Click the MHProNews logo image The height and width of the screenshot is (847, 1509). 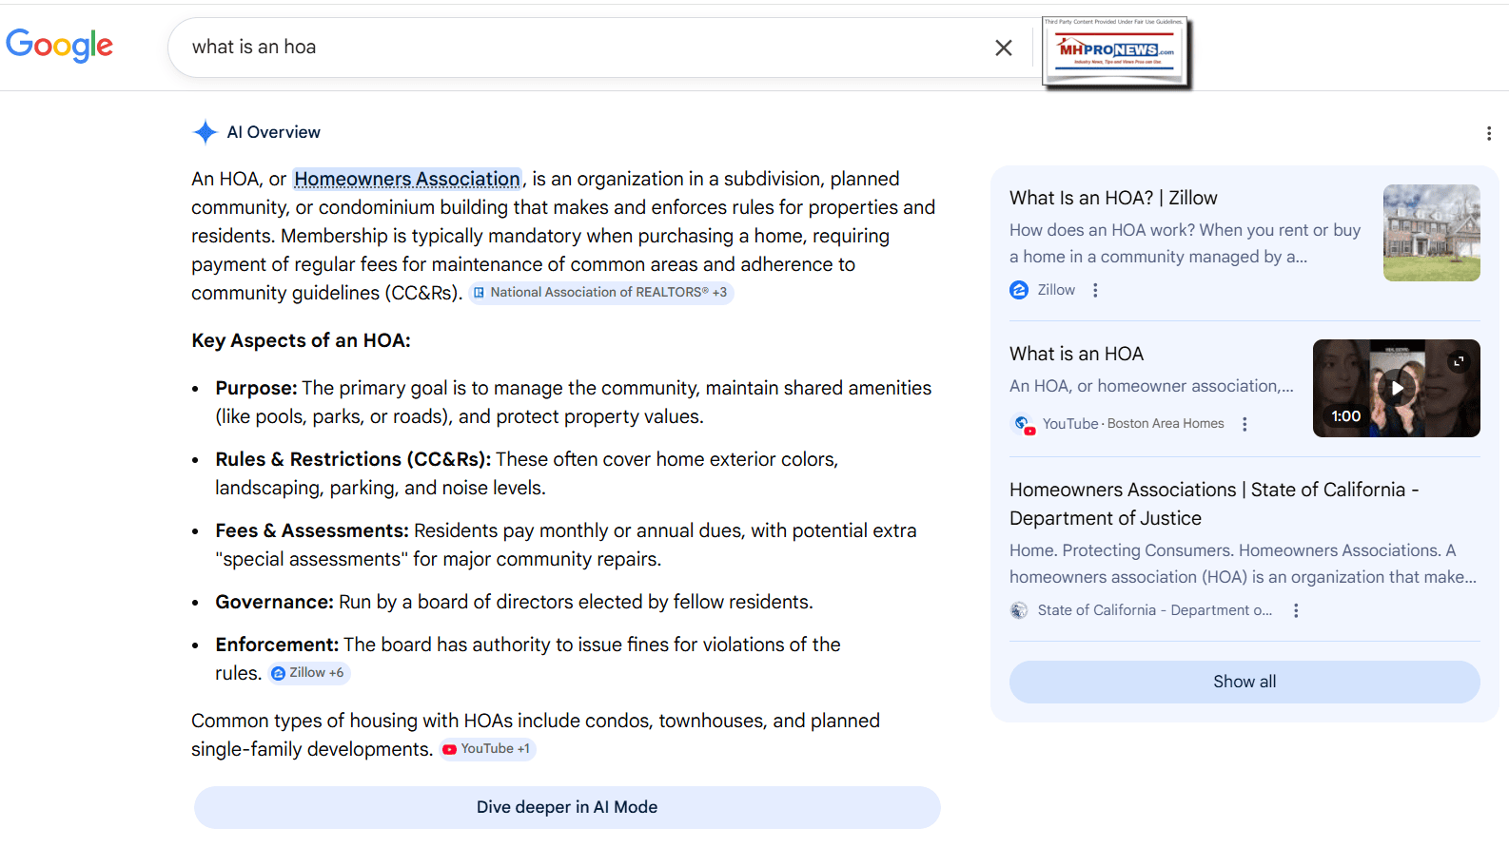click(x=1116, y=52)
